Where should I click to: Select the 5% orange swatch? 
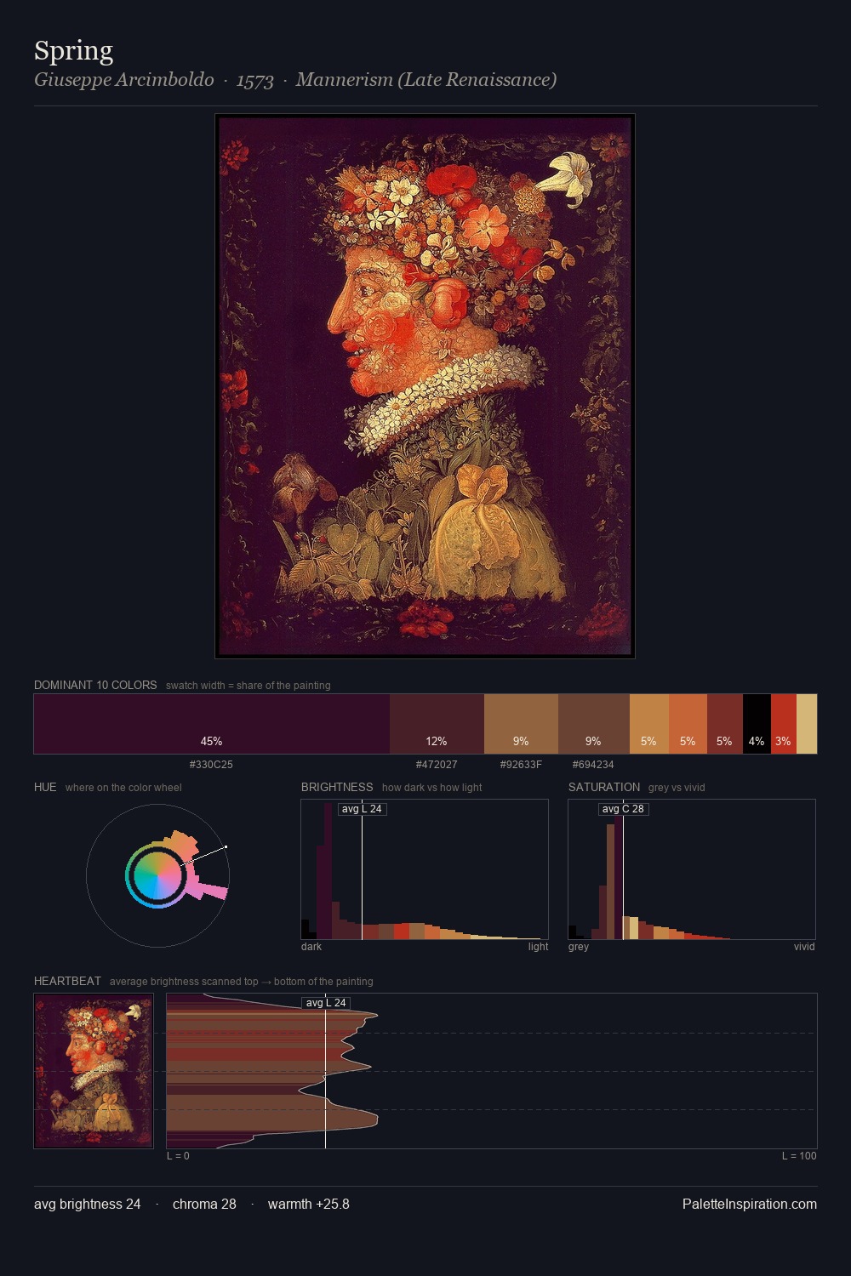[688, 724]
